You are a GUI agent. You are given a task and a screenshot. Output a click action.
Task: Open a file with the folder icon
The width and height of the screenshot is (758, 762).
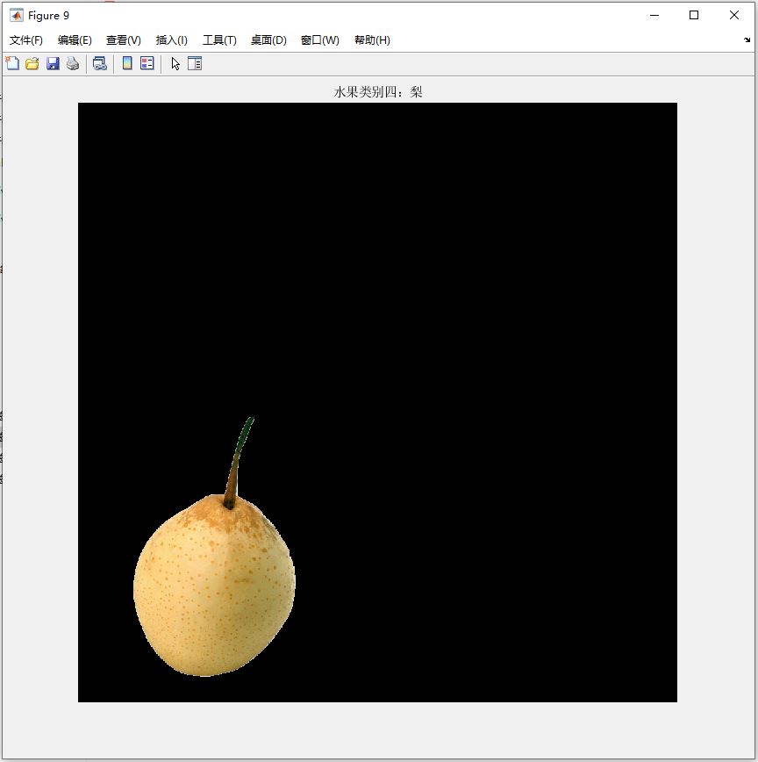coord(32,64)
